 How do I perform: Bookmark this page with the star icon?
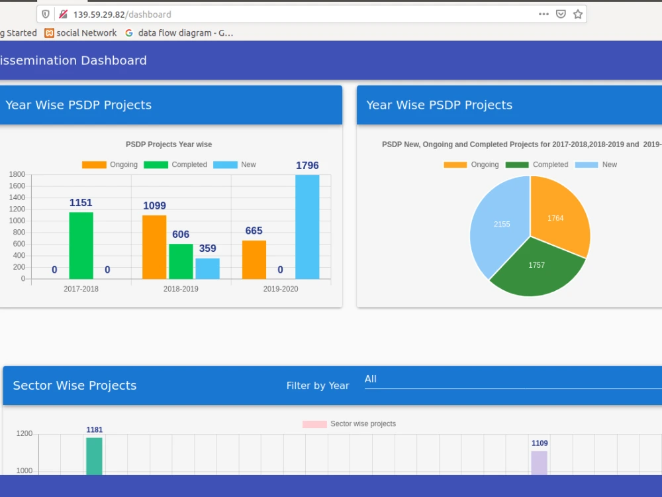click(578, 15)
